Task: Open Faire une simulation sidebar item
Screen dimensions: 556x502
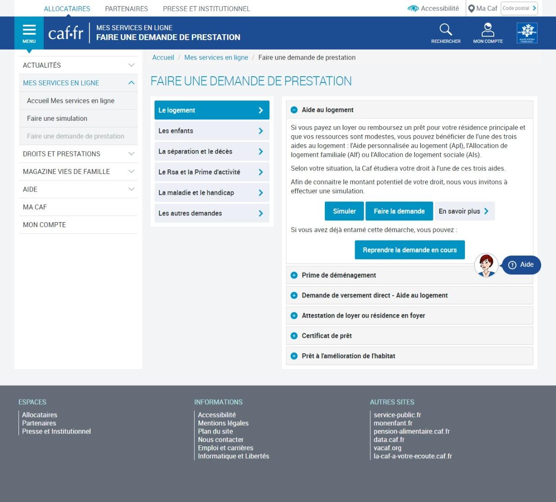Action: pos(78,119)
